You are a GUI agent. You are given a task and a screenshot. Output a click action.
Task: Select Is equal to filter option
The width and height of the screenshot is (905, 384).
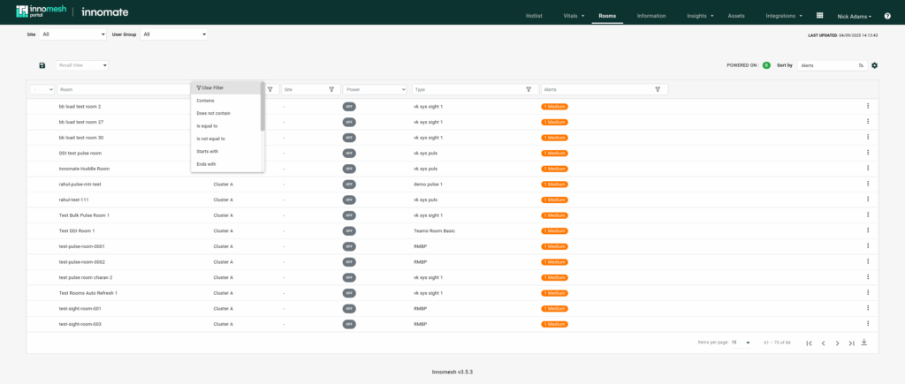tap(225, 125)
